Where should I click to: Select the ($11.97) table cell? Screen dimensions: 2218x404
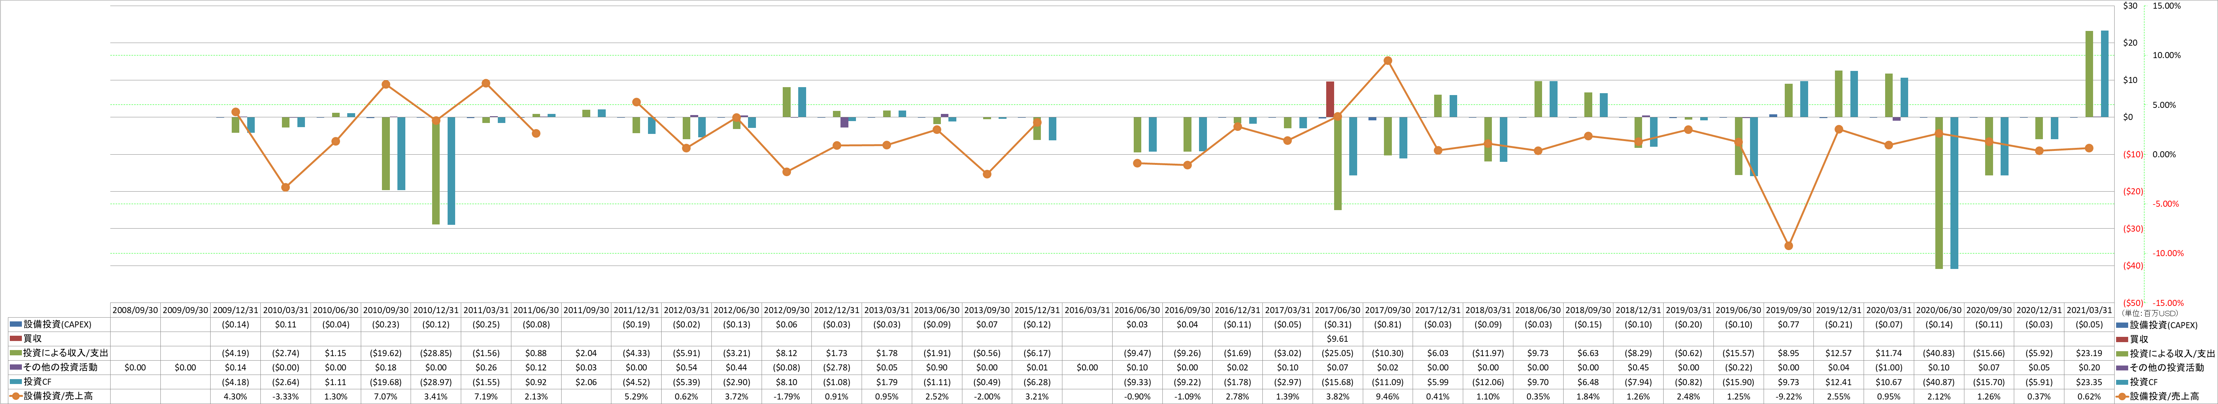coord(1488,353)
